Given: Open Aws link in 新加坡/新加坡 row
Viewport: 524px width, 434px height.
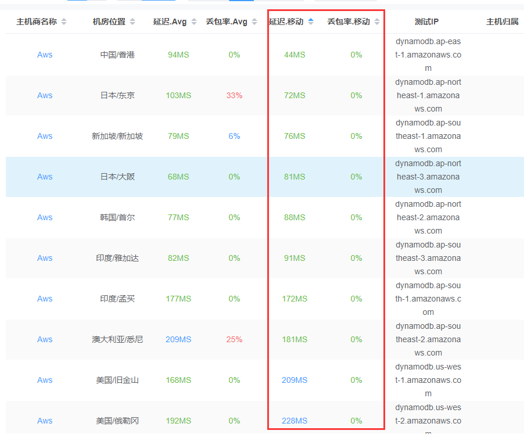Looking at the screenshot, I should pos(45,137).
